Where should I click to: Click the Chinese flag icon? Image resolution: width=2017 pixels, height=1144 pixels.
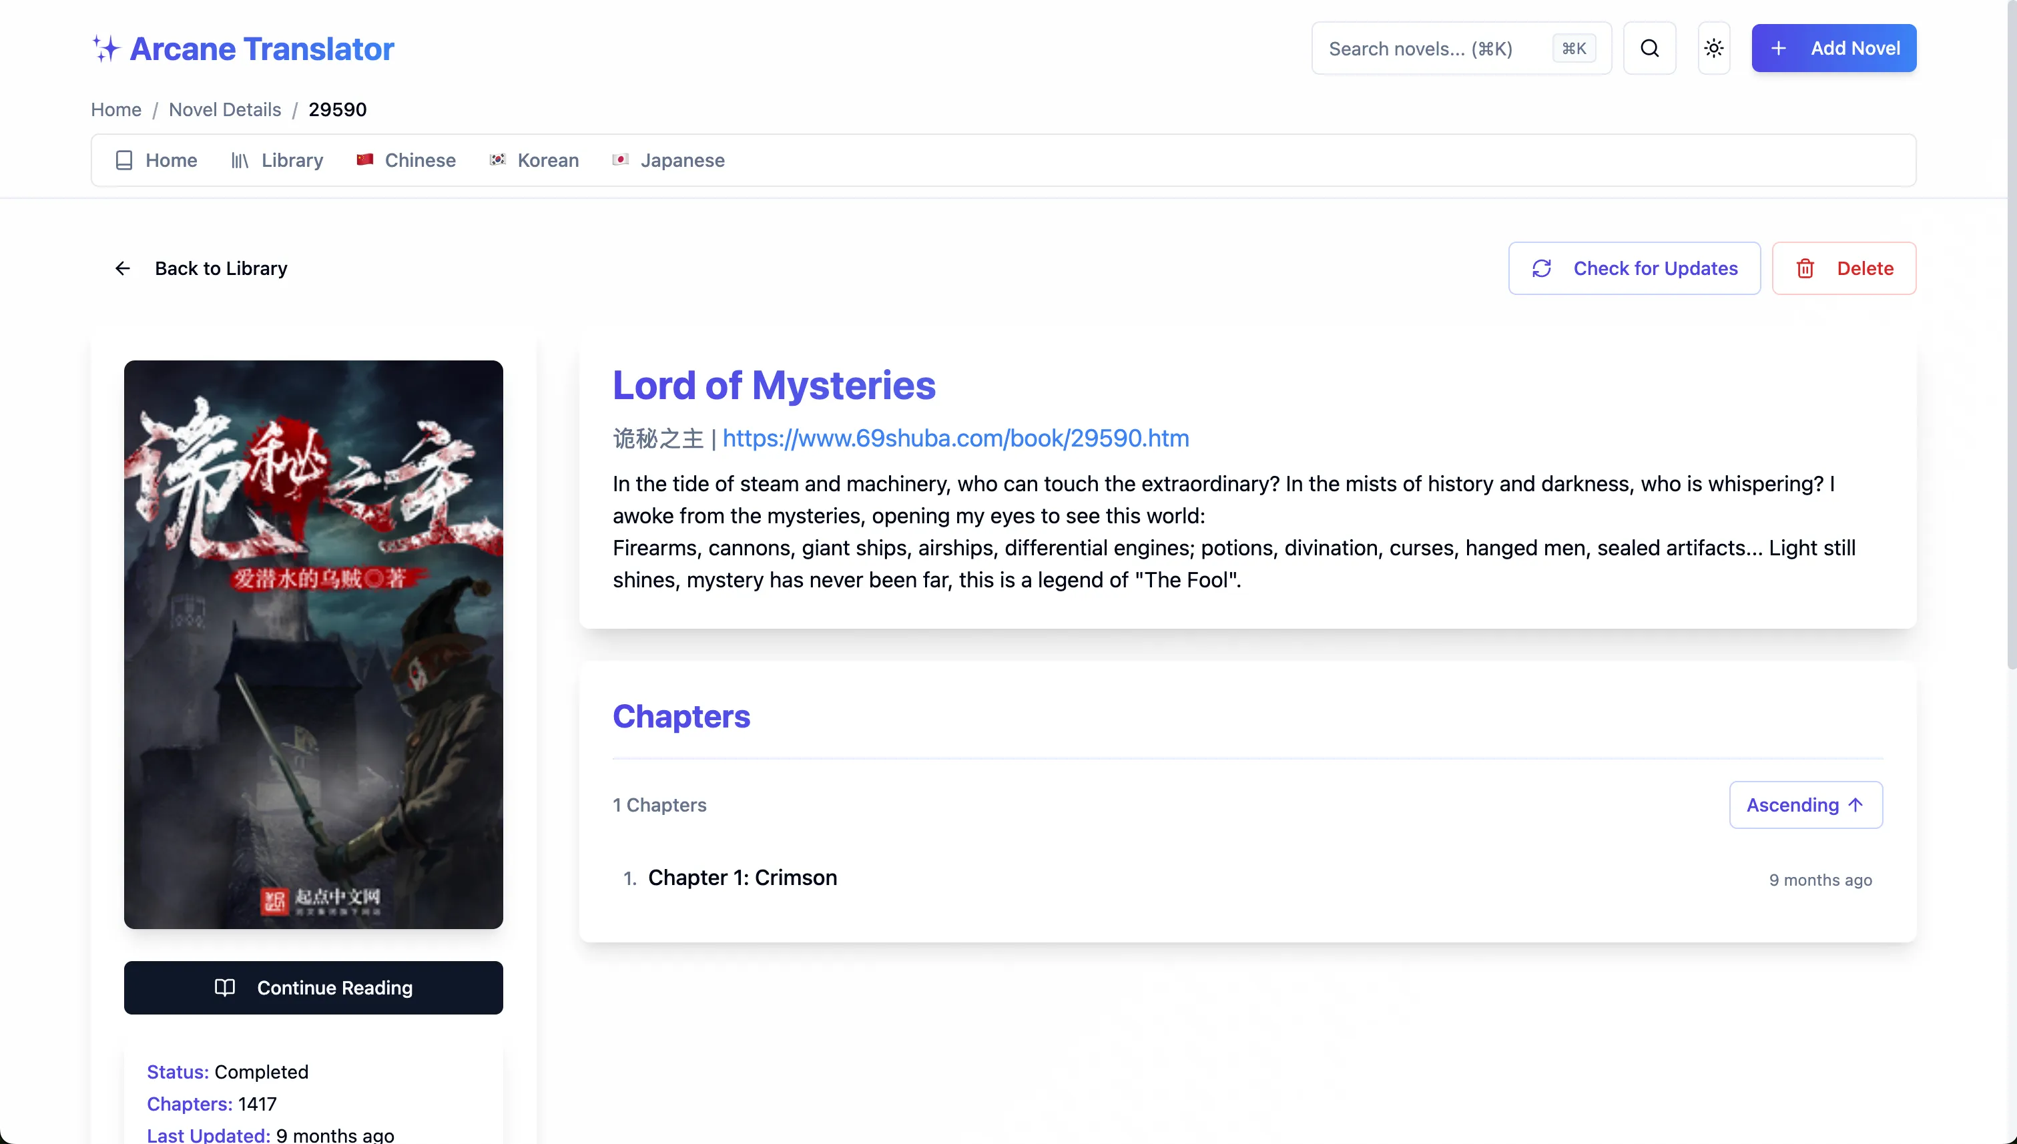pyautogui.click(x=364, y=160)
